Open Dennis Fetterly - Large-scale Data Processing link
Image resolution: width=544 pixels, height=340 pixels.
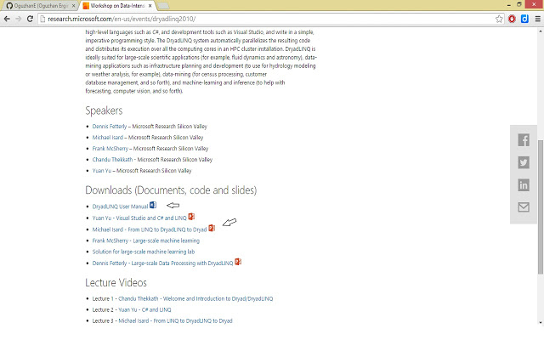click(x=162, y=263)
